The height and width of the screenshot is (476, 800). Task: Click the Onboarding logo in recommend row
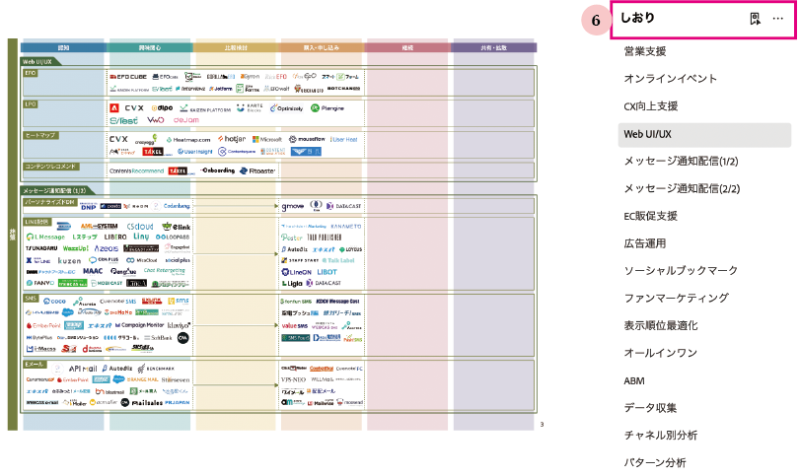coord(218,170)
